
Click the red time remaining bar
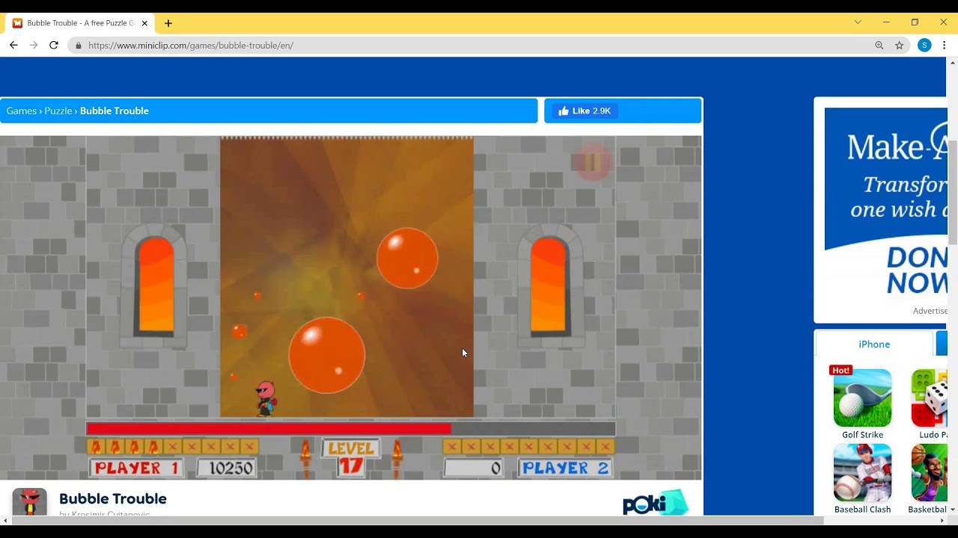click(269, 428)
